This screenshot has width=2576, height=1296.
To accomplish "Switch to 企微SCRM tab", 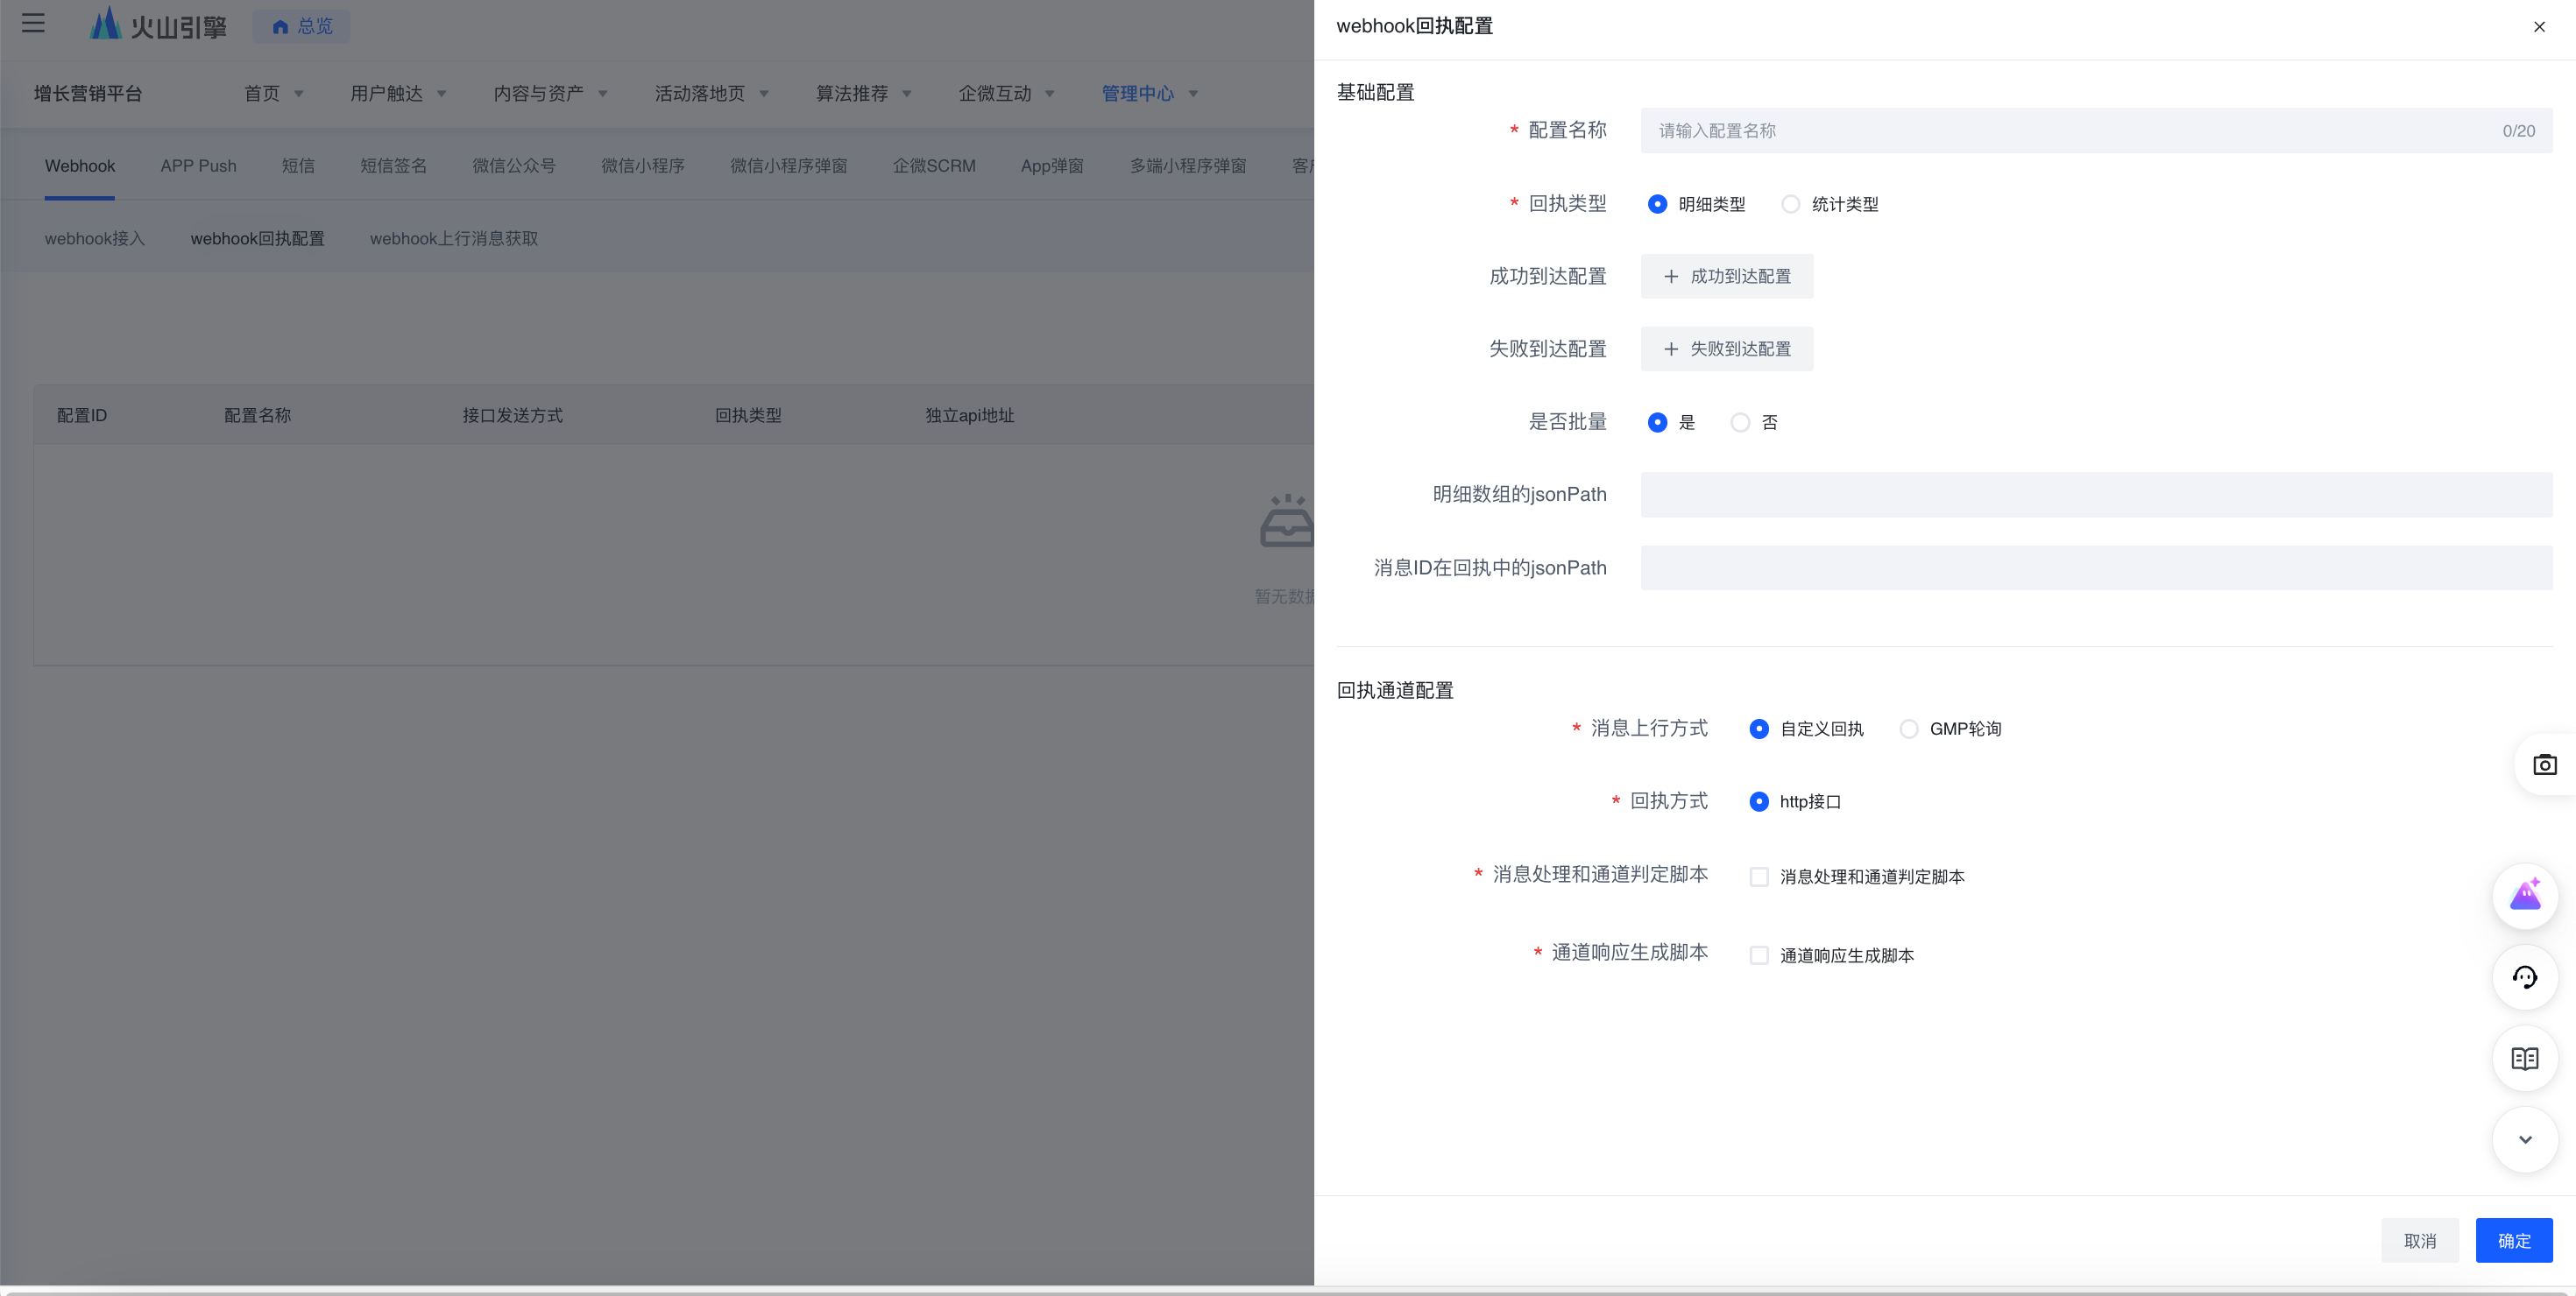I will (x=934, y=166).
